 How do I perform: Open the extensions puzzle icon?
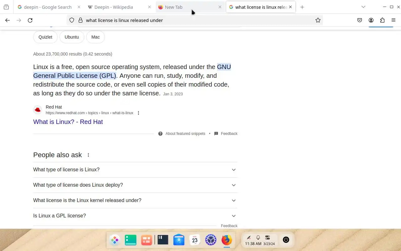[x=382, y=20]
